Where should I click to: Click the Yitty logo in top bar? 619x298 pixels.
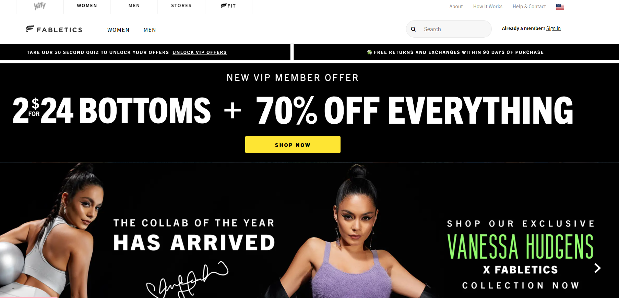(40, 6)
